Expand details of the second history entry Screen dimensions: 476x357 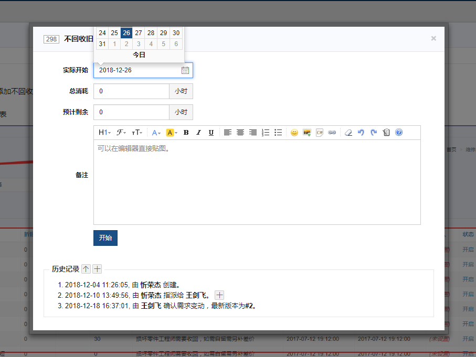coord(220,295)
